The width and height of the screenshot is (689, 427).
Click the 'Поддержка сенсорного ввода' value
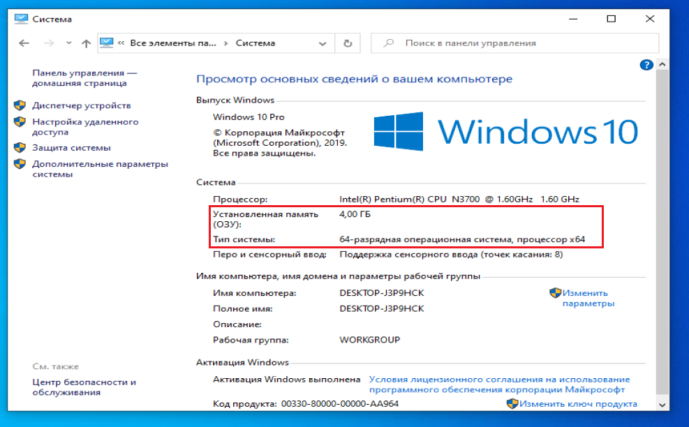point(451,255)
